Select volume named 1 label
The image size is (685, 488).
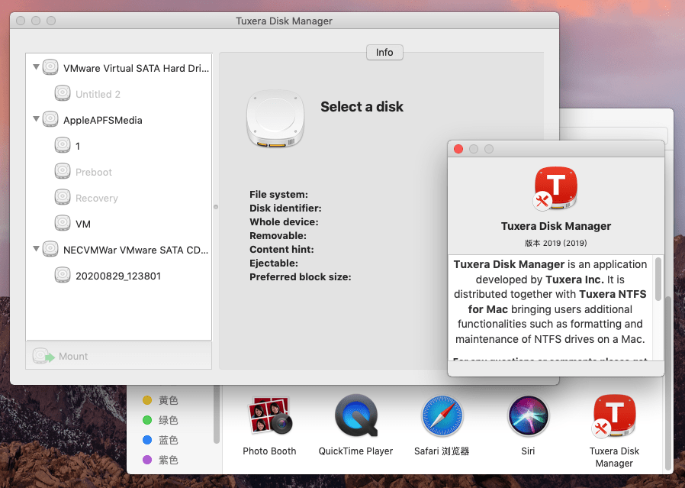[78, 147]
